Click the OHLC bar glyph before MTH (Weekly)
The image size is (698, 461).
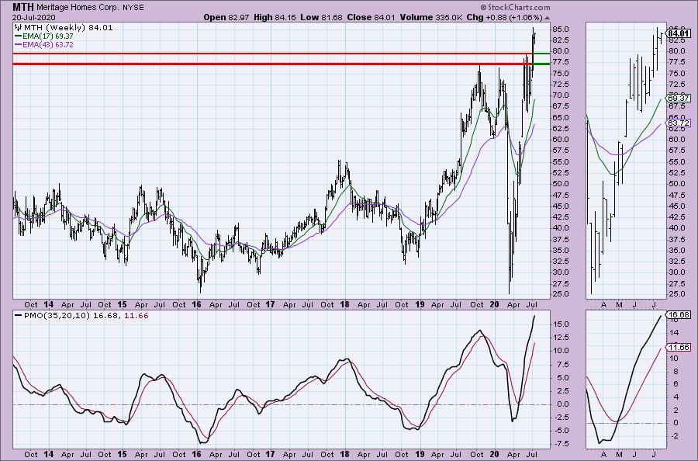coord(19,27)
